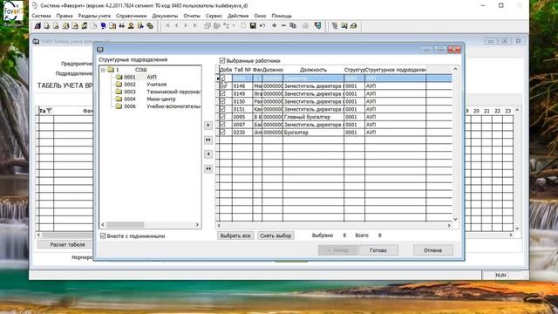Open the 'Справочники' menu
Image resolution: width=558 pixels, height=314 pixels.
click(x=132, y=16)
